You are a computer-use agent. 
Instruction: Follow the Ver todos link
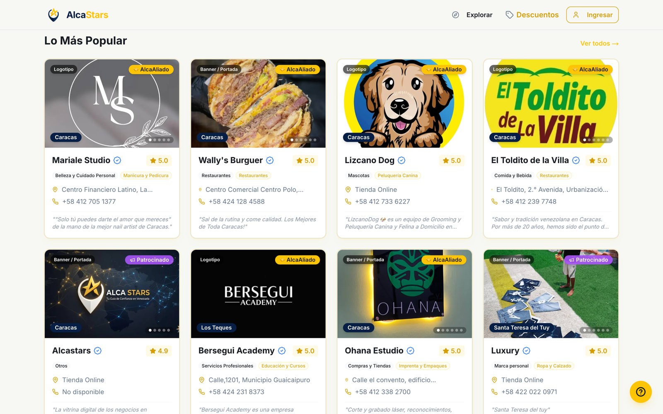tap(599, 43)
